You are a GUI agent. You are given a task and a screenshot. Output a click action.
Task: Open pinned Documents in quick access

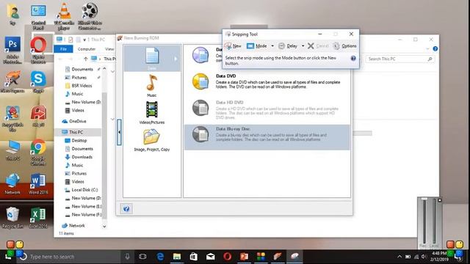pyautogui.click(x=82, y=69)
